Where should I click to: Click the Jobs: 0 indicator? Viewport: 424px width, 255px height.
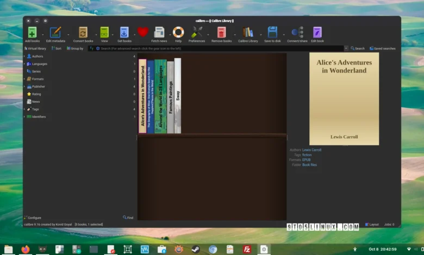pyautogui.click(x=389, y=225)
